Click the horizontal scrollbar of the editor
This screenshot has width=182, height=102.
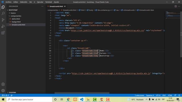(x=82, y=93)
